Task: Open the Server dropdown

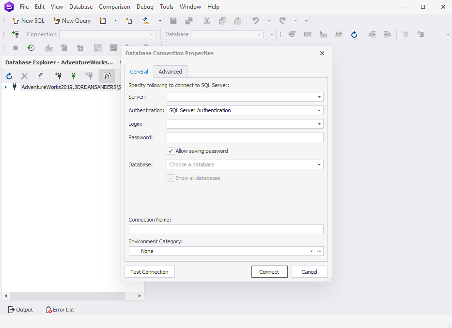Action: tap(319, 97)
